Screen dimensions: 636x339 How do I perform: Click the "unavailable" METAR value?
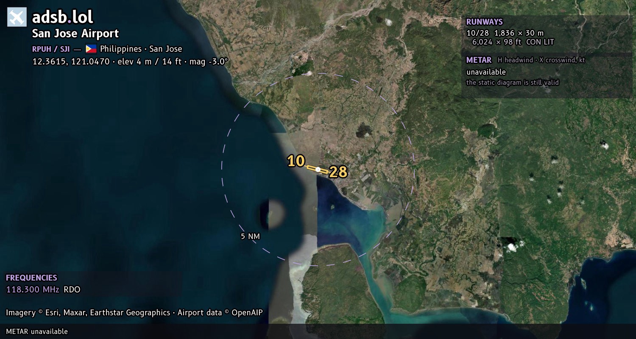[x=486, y=72]
